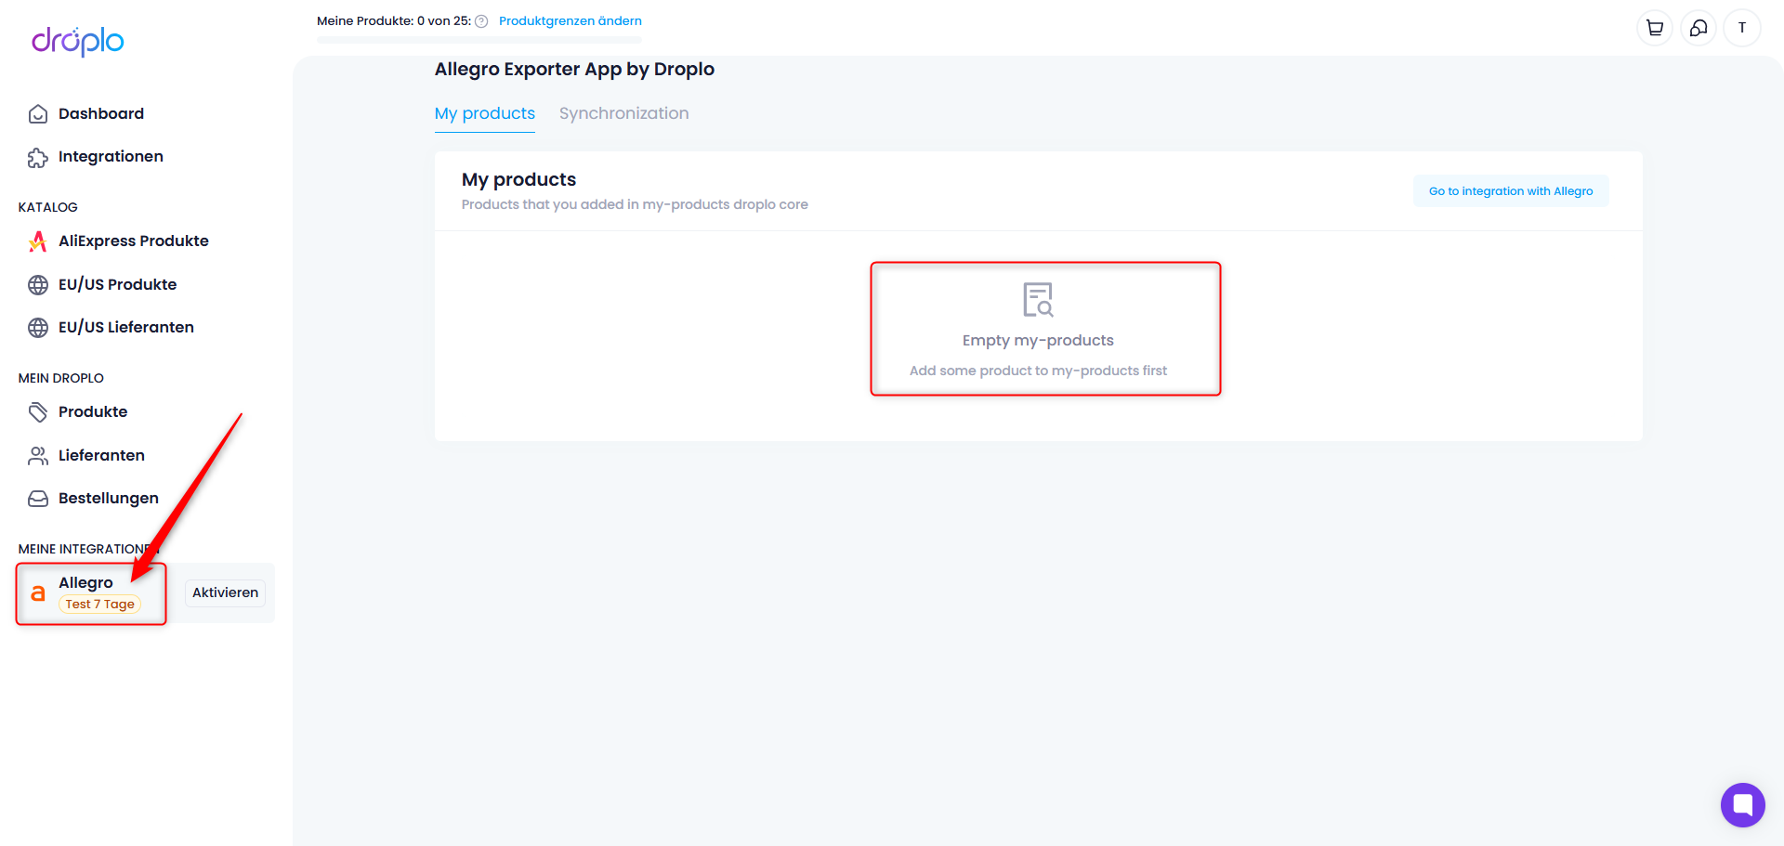Open the user avatar 'T' menu
1784x846 pixels.
click(1742, 28)
